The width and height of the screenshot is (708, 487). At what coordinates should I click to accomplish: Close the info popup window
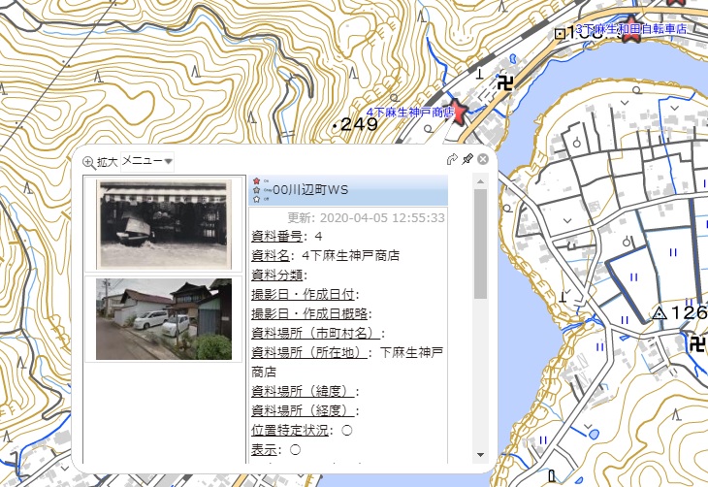[482, 159]
